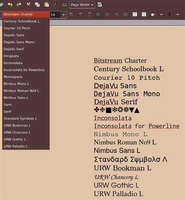The height and width of the screenshot is (200, 185).
Task: Click the Paste clipboard icon
Action: (x=46, y=5)
